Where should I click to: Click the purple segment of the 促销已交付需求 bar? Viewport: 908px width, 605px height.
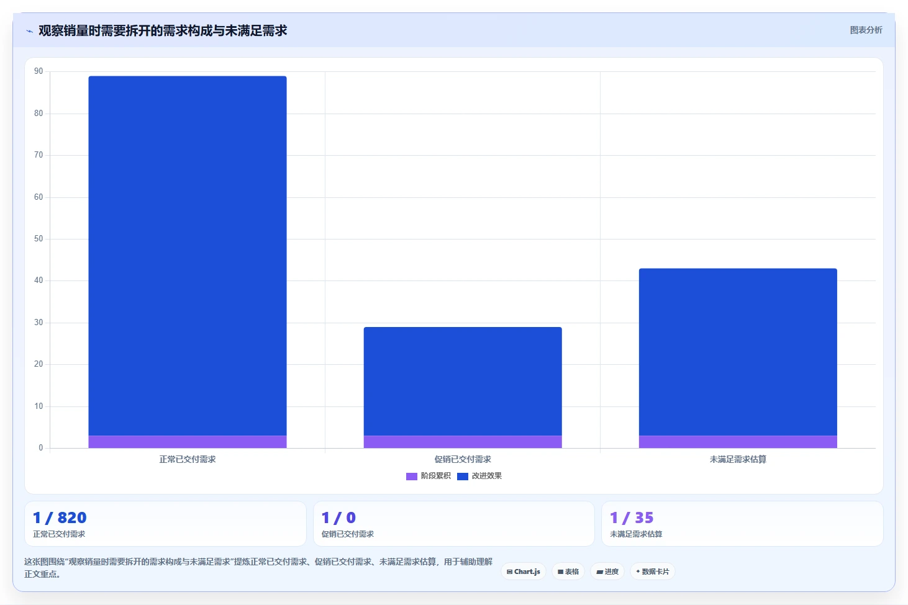pyautogui.click(x=463, y=442)
